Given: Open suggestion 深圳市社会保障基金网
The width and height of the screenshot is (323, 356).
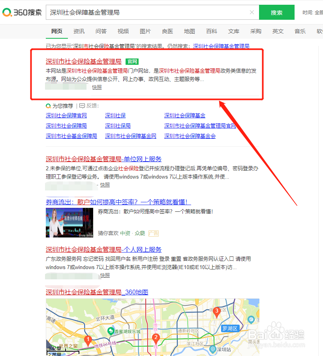Looking at the screenshot, I should coord(131,136).
